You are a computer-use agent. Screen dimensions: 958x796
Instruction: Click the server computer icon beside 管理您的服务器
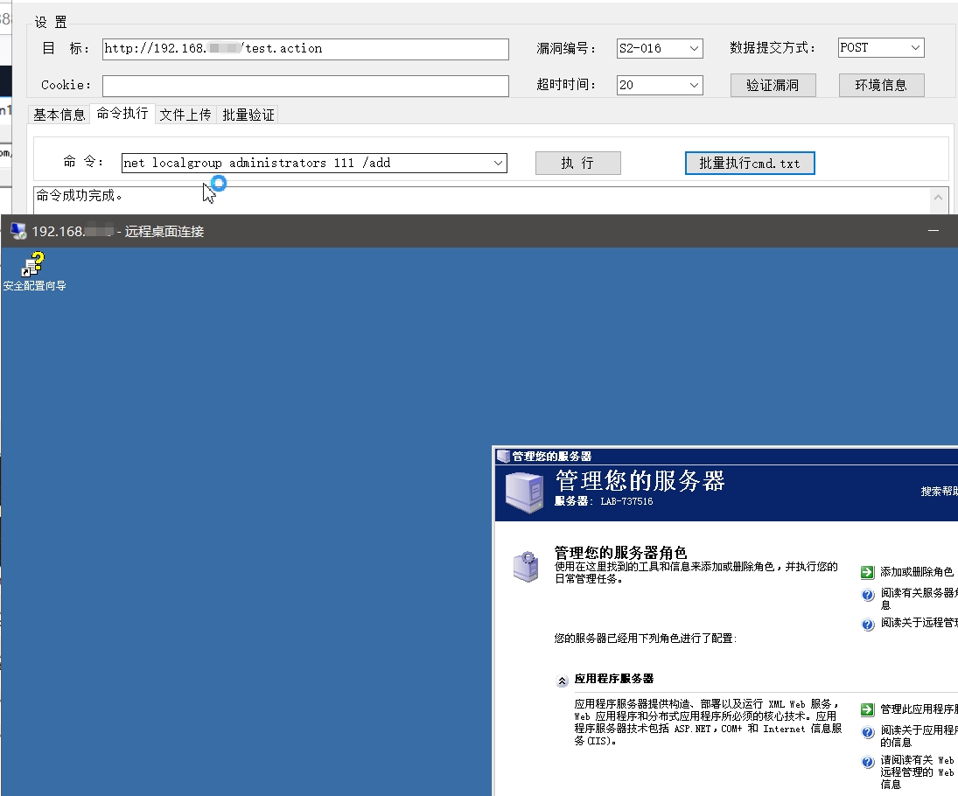pyautogui.click(x=522, y=490)
